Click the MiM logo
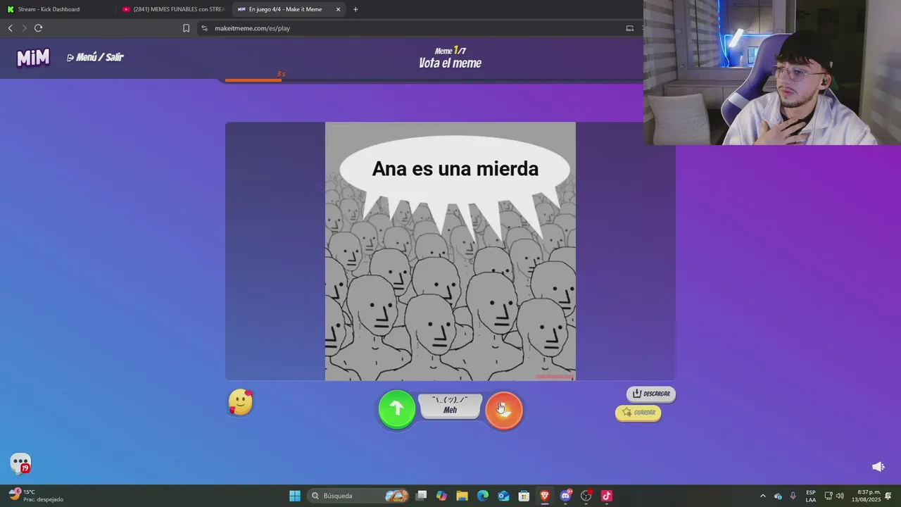This screenshot has width=901, height=507. (33, 58)
